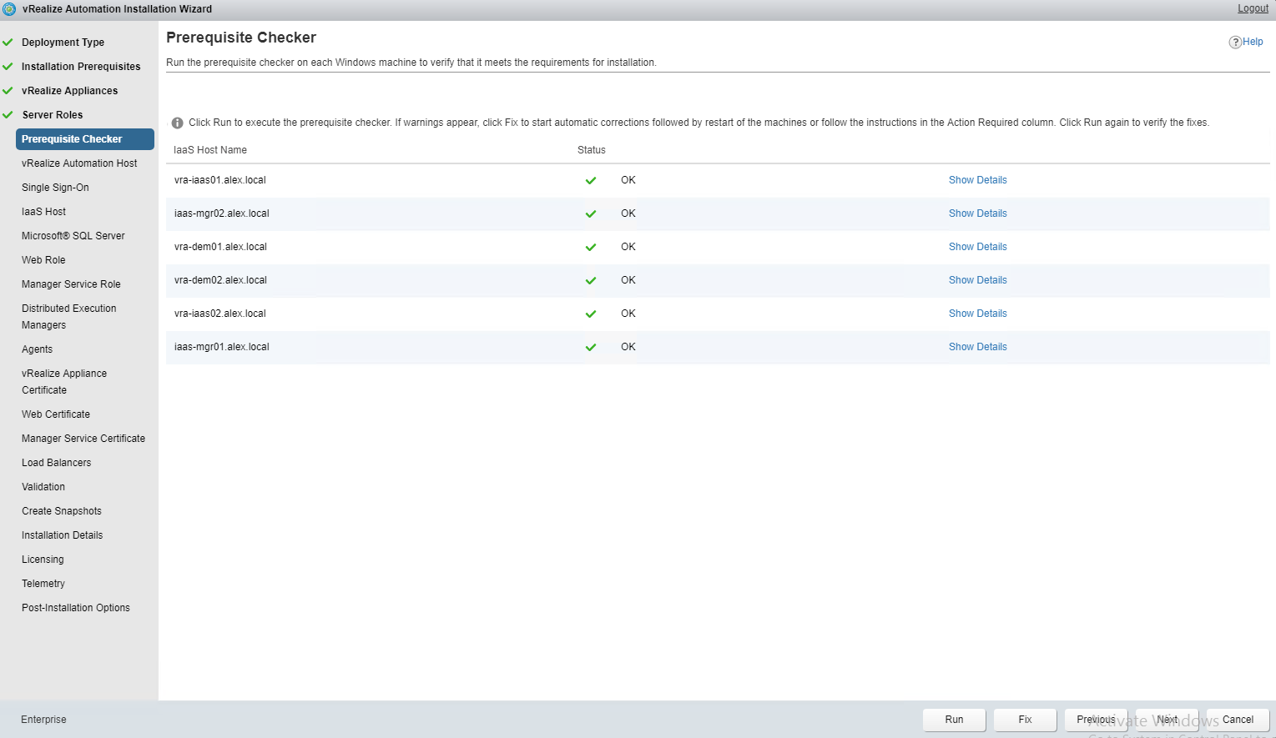Click the vRealize logo icon in title bar
This screenshot has height=738, width=1276.
coord(9,9)
